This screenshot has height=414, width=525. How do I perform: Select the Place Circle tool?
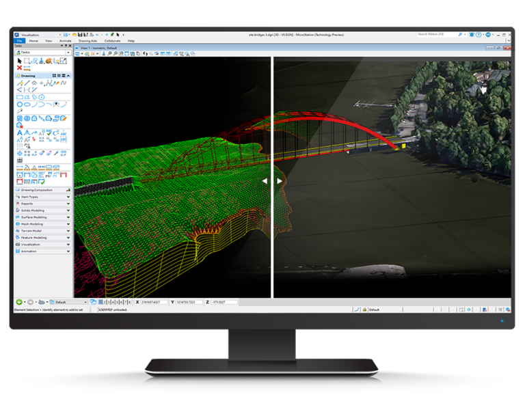click(x=20, y=105)
